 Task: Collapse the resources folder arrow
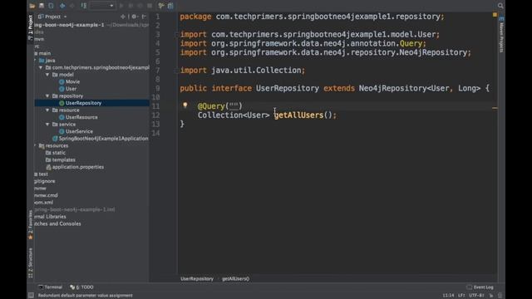[35, 146]
